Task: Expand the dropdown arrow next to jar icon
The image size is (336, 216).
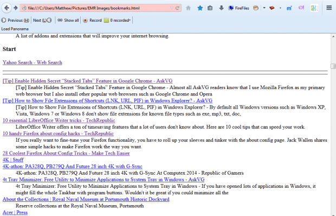Action: 264,8
